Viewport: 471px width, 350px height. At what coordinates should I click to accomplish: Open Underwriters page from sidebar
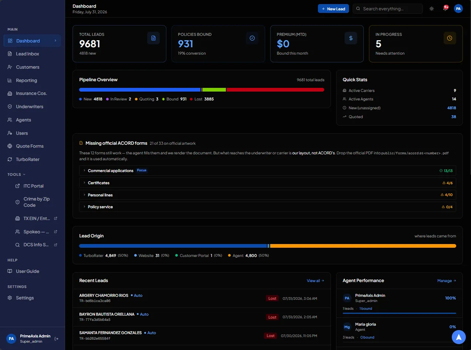pyautogui.click(x=32, y=107)
